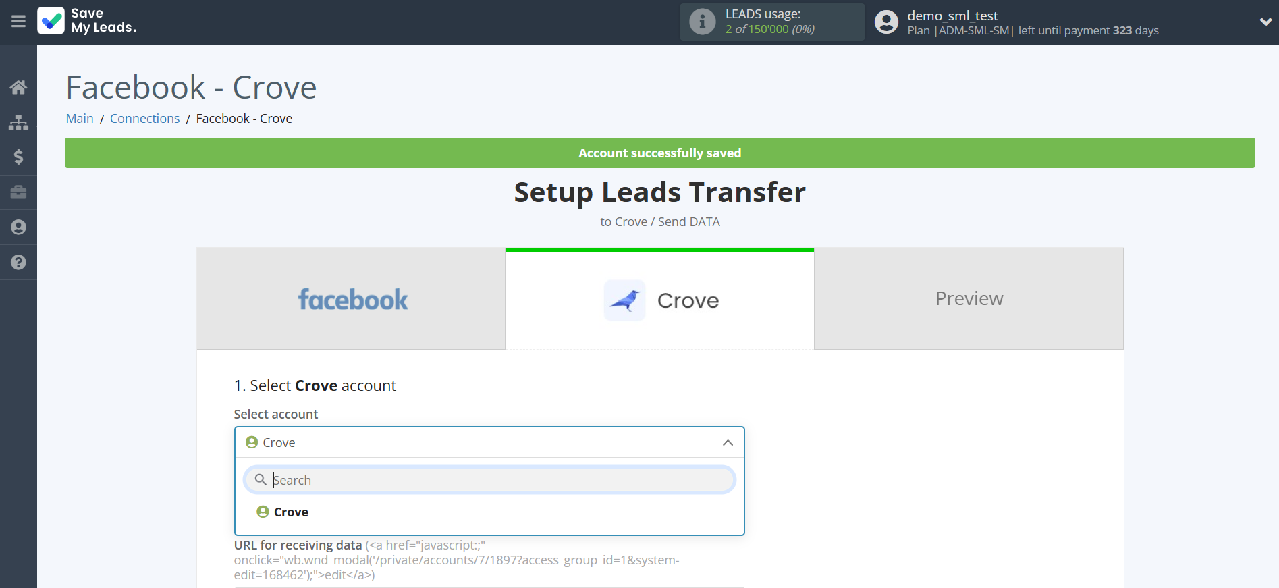Open the Home icon in sidebar
The image size is (1279, 588).
click(18, 87)
